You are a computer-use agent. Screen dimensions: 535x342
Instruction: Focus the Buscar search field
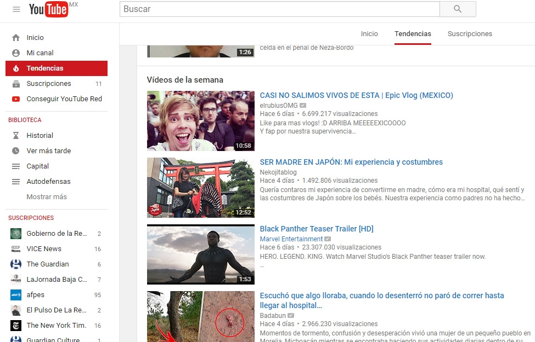click(x=279, y=9)
